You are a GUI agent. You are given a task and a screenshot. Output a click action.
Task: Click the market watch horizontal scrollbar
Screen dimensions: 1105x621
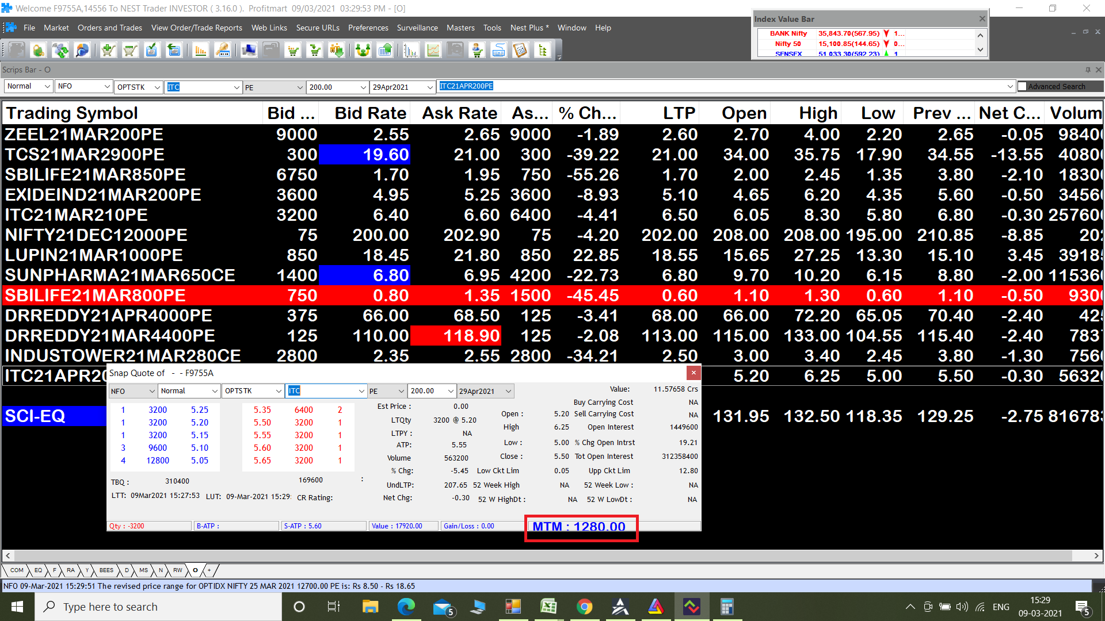click(x=543, y=555)
